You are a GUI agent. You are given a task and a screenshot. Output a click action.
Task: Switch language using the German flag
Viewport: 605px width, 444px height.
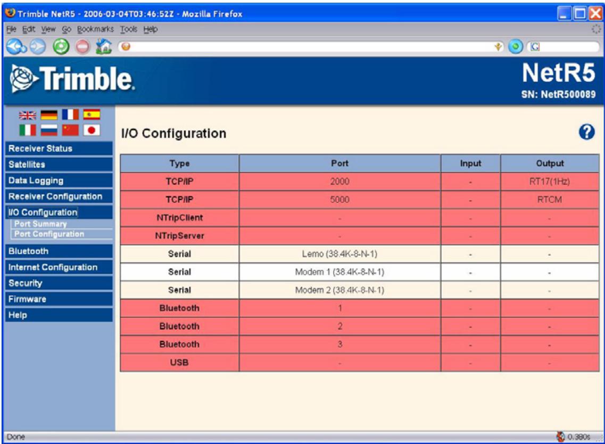pos(49,115)
